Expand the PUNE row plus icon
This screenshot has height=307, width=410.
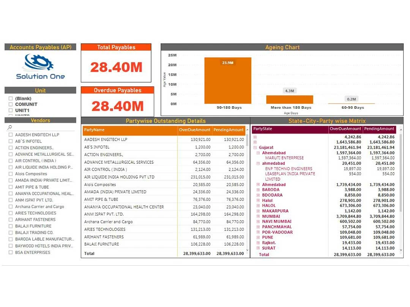tap(258, 237)
